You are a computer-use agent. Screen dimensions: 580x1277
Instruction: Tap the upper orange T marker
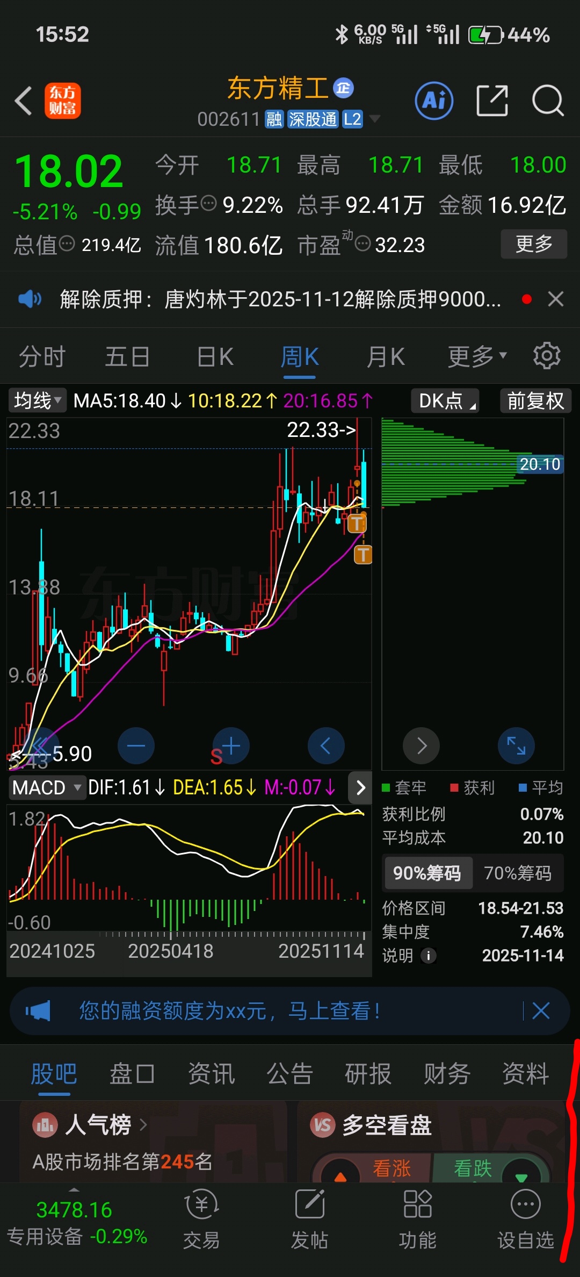pyautogui.click(x=357, y=523)
